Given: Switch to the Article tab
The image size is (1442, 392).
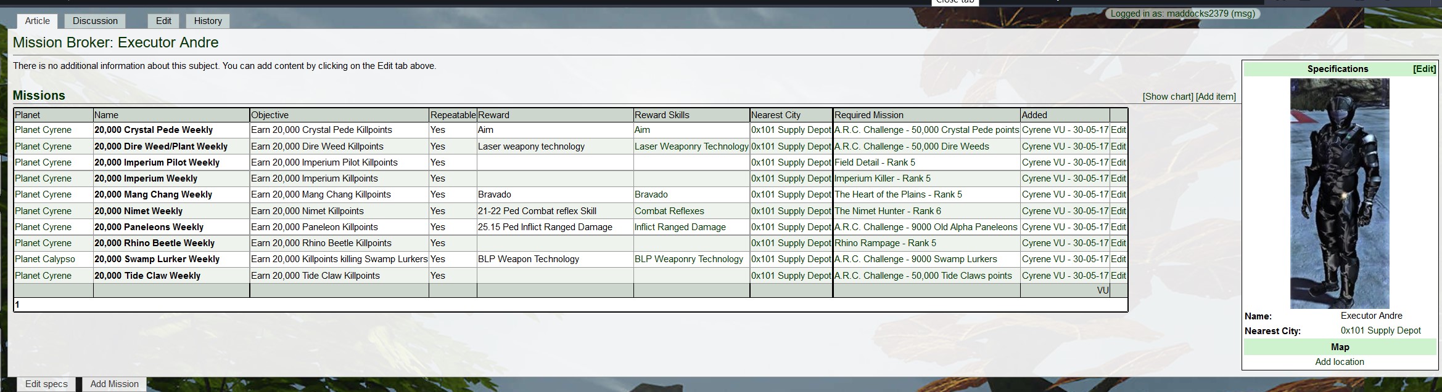Looking at the screenshot, I should point(38,21).
